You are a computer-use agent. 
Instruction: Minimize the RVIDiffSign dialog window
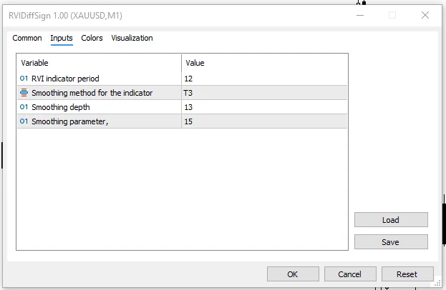(x=360, y=15)
